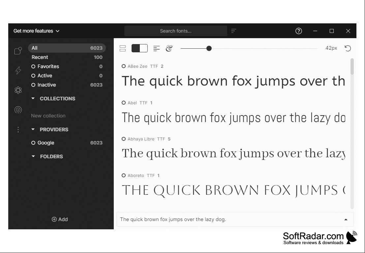
Task: Collapse the COLLECTIONS section
Action: click(33, 98)
